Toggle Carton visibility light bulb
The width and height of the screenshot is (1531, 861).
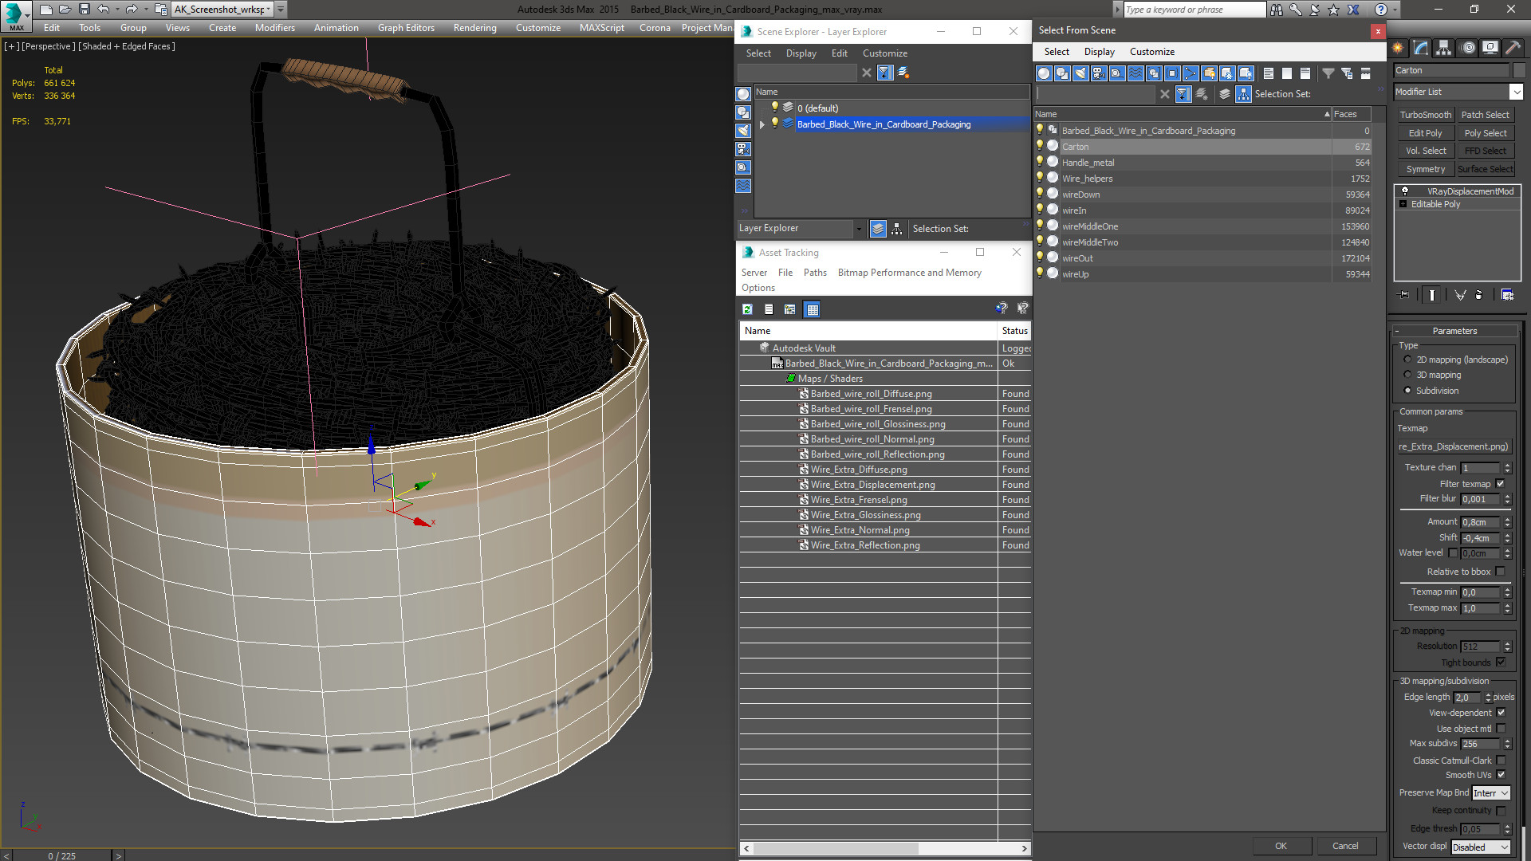(x=1040, y=146)
